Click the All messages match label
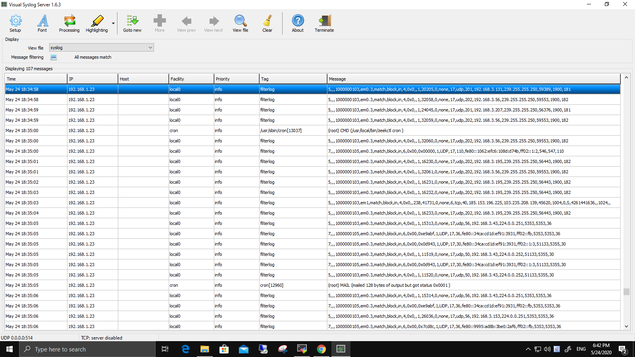Image resolution: width=635 pixels, height=357 pixels. 93,57
